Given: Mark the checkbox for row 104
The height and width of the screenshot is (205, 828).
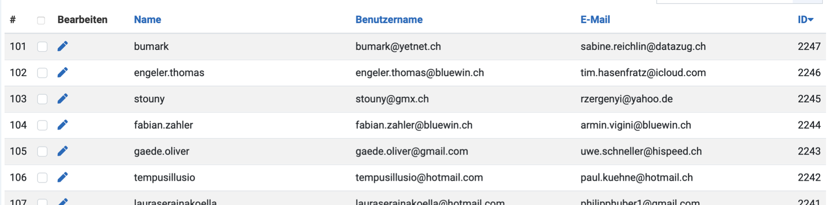Looking at the screenshot, I should coord(42,125).
